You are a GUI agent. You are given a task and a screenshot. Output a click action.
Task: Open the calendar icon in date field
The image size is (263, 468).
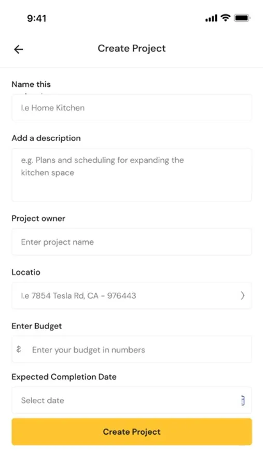tap(242, 400)
